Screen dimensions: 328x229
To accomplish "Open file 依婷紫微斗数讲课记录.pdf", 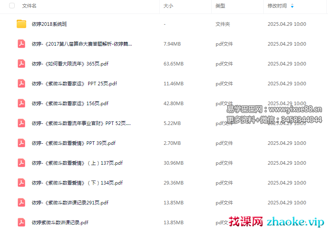I will (60, 222).
